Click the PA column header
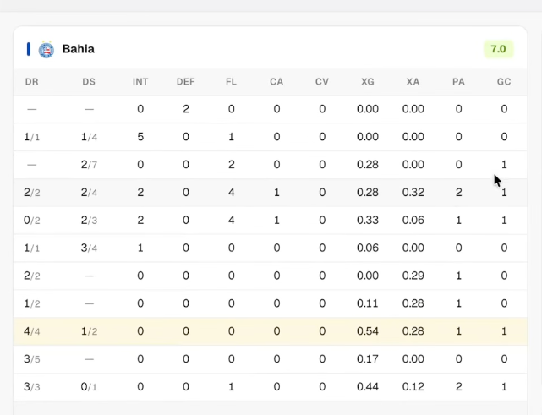Viewport: 542px width, 415px height. tap(458, 82)
